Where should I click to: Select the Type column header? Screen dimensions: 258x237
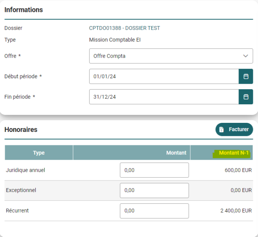[x=39, y=152]
